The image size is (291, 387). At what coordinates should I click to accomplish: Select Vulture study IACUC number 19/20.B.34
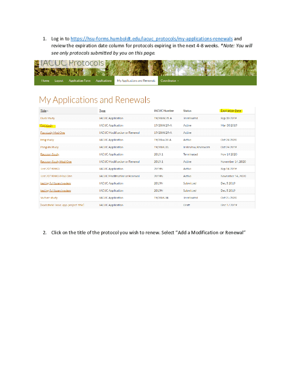coord(161,198)
